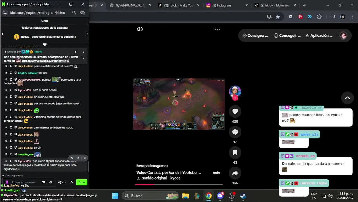Screen dimensions: 358x202
Task: Click the 'Consigue ...' coins button
Action: tap(255, 36)
